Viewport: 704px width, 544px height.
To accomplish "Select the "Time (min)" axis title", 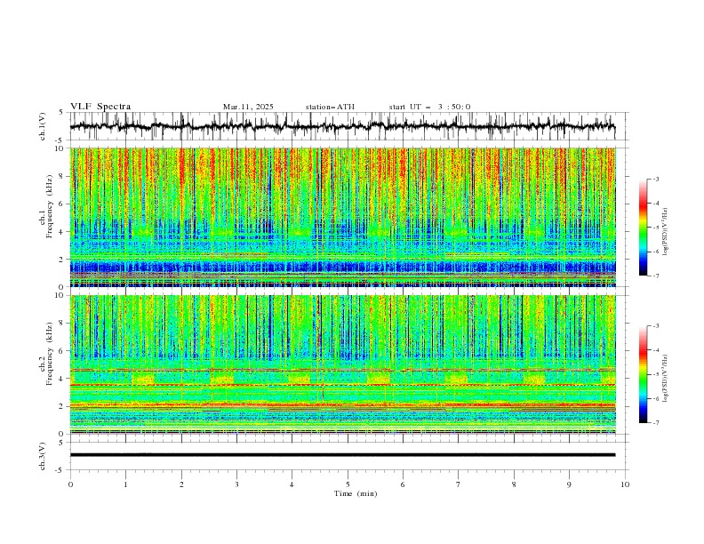I will pyautogui.click(x=356, y=493).
